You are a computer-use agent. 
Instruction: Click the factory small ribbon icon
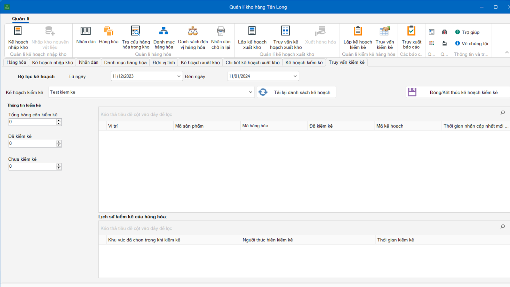tap(445, 43)
